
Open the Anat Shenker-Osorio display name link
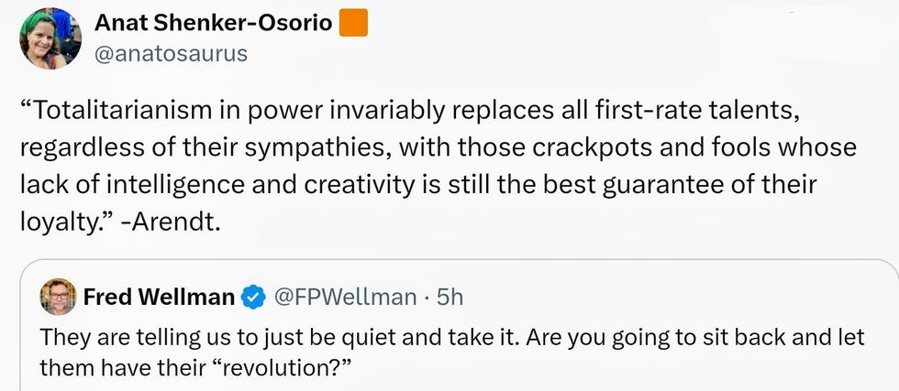pos(214,23)
